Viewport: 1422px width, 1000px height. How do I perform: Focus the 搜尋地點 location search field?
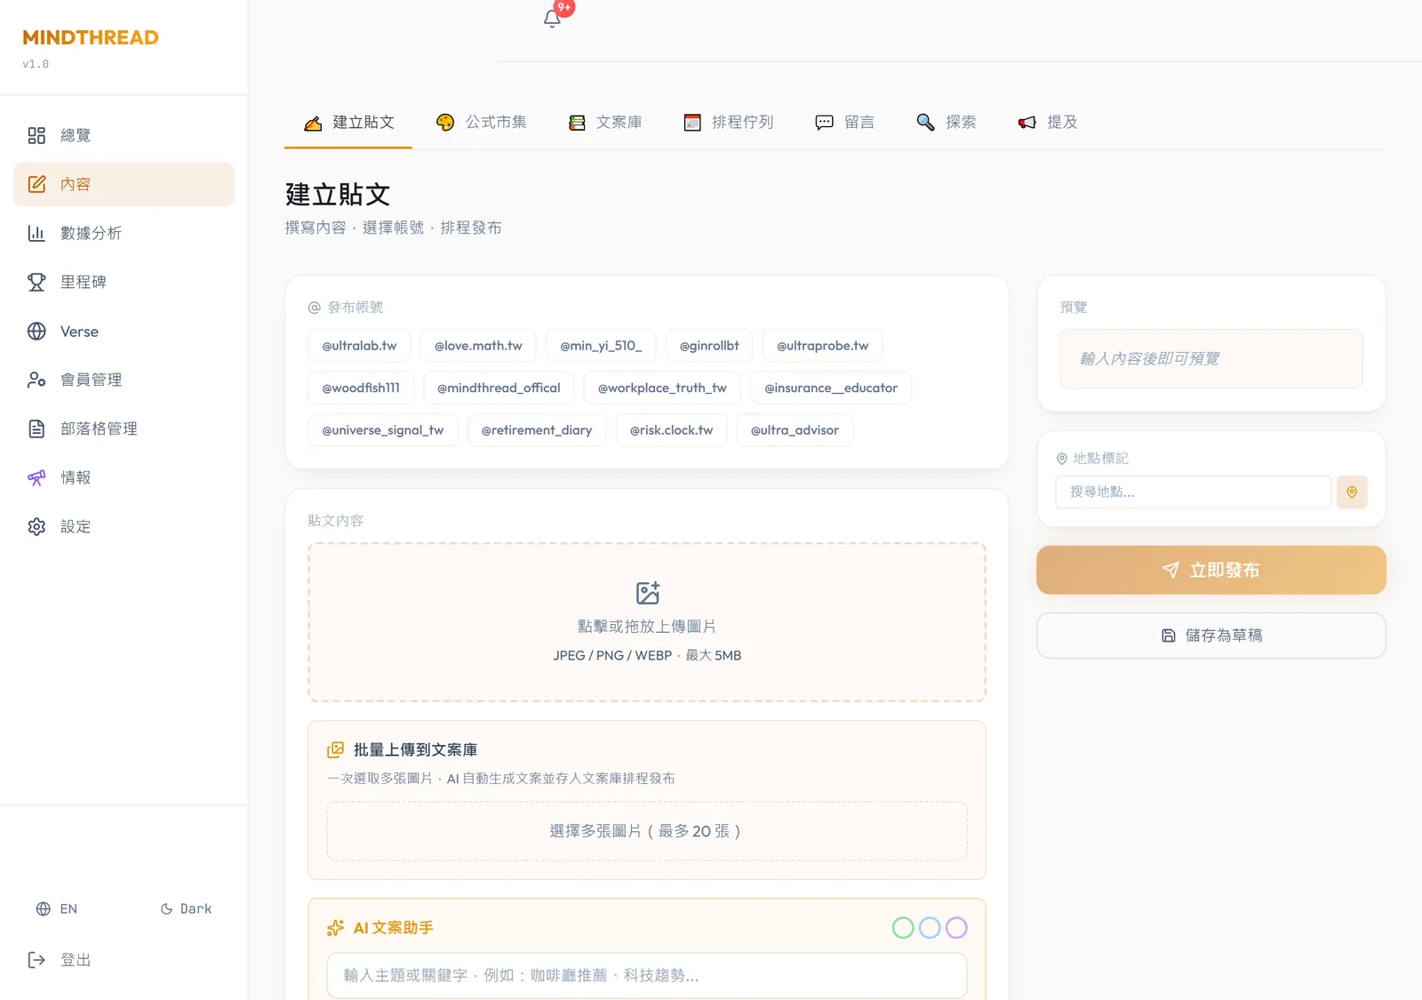coord(1193,492)
